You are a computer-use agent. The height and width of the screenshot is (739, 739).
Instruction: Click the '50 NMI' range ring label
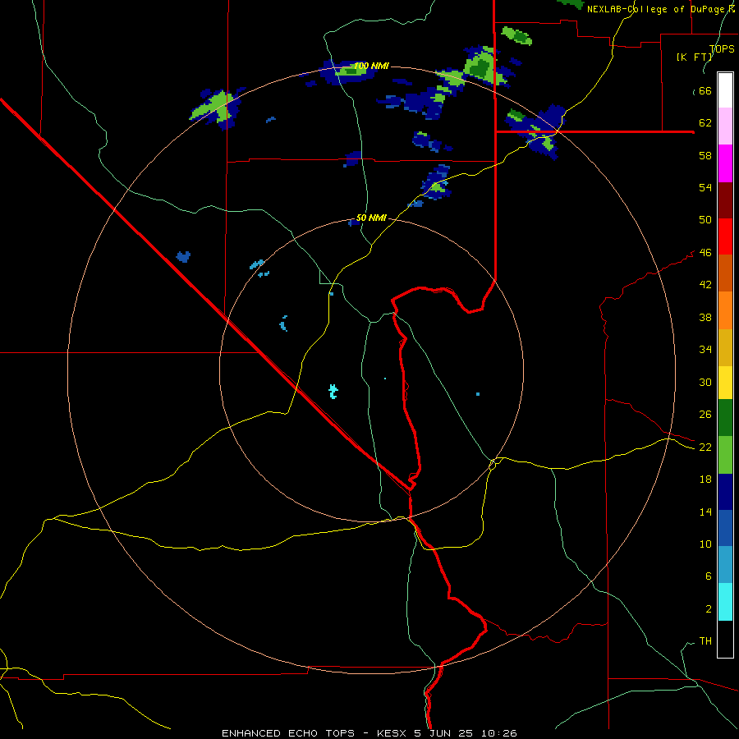[x=371, y=218]
